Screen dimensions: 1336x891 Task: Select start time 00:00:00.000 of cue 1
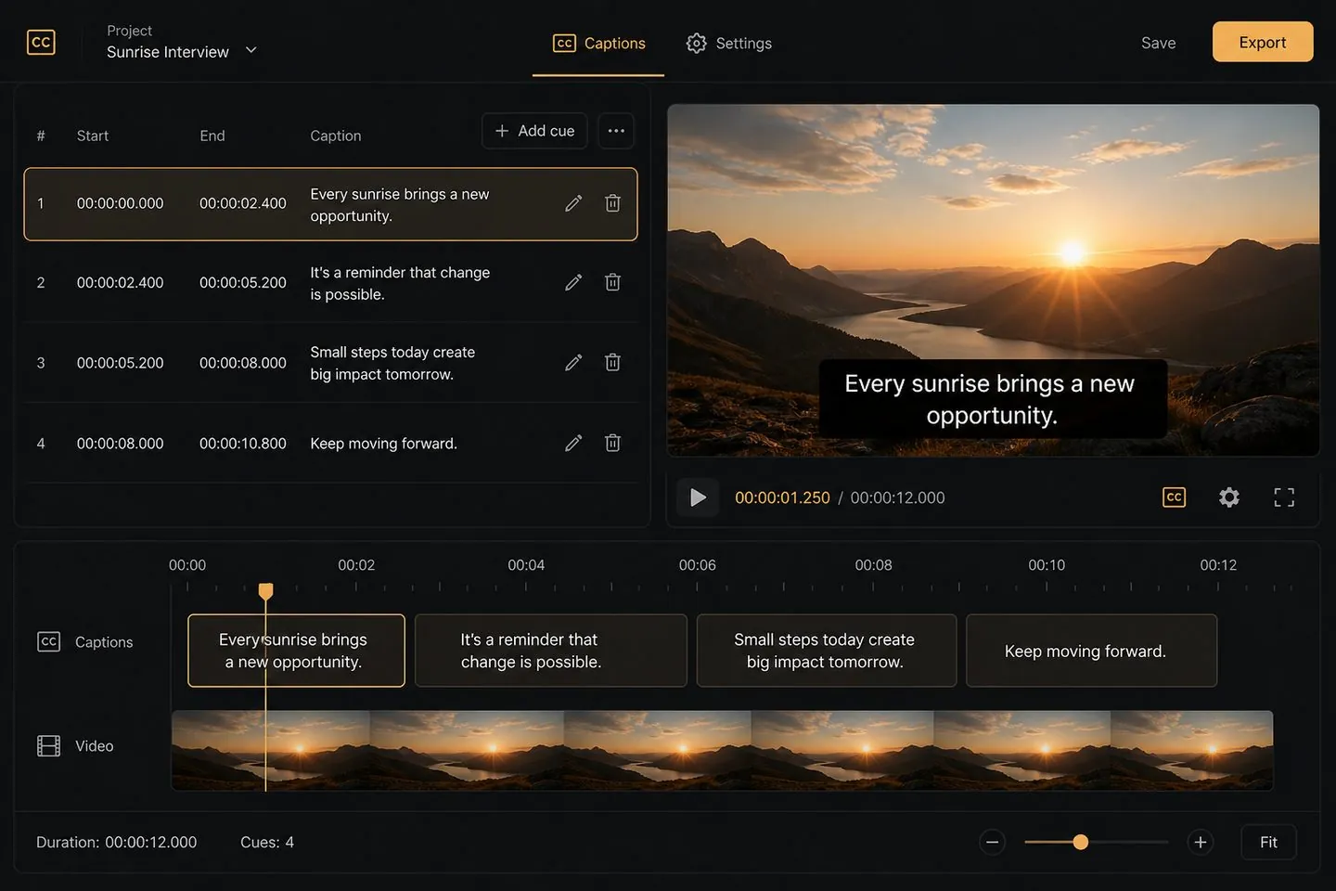pos(120,203)
